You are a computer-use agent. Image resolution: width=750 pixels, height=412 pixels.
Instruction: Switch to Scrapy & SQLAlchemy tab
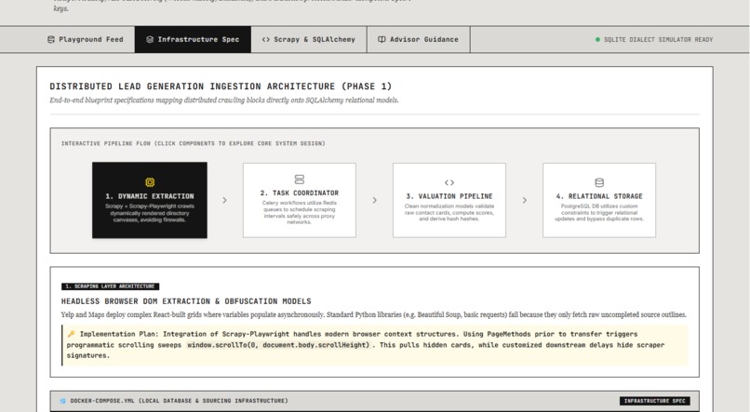pos(309,40)
